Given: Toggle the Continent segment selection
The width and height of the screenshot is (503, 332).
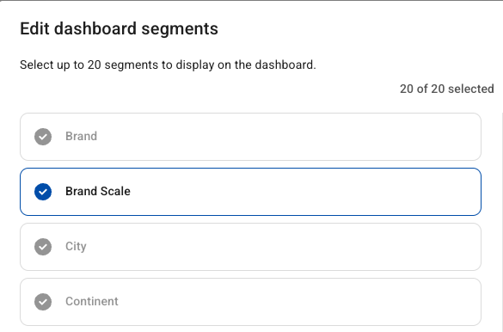Looking at the screenshot, I should [250, 302].
